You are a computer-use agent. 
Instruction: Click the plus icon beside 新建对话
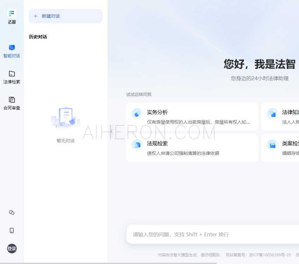click(36, 16)
